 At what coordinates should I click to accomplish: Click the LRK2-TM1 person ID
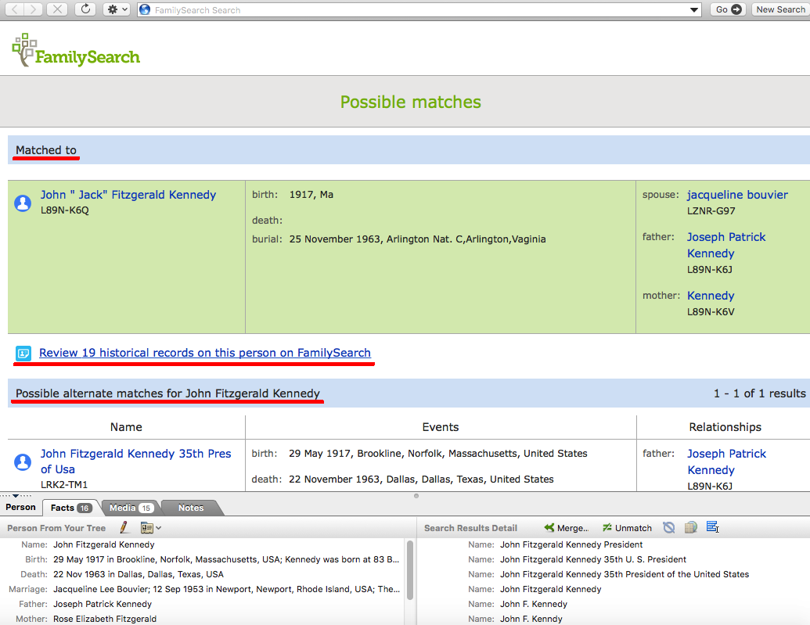coord(64,484)
